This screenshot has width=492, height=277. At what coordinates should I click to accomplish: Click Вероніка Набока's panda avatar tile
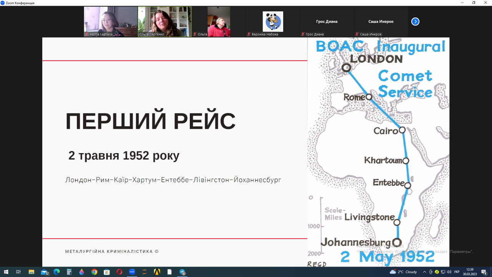tap(273, 22)
